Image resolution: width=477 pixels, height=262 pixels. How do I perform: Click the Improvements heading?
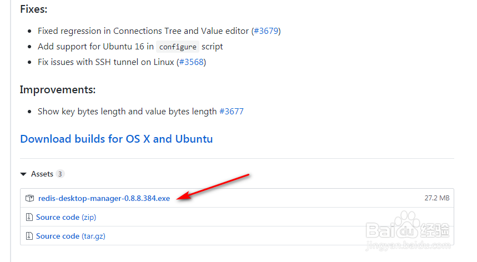pos(57,89)
